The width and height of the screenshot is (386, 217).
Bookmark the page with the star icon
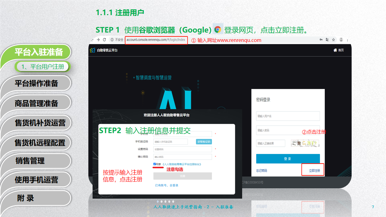click(x=334, y=40)
